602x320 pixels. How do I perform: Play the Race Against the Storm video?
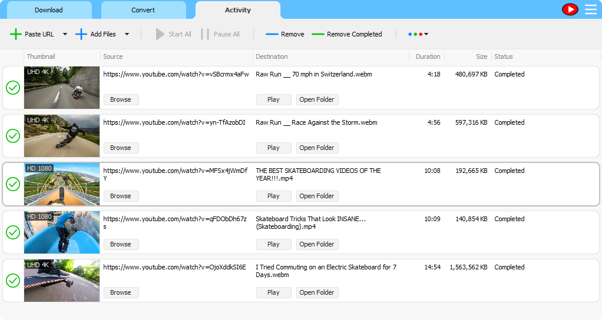tap(273, 148)
